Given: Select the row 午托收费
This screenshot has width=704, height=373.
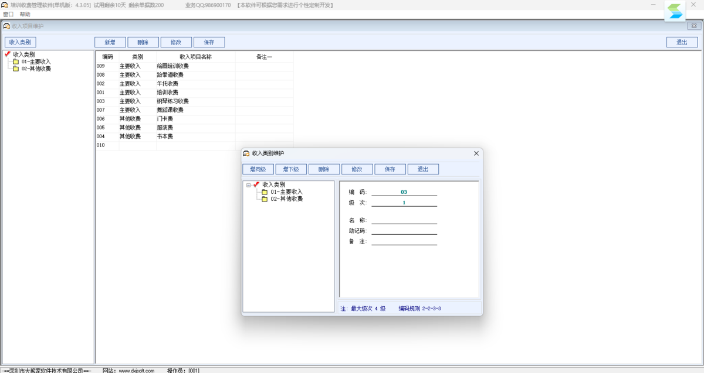Looking at the screenshot, I should click(x=195, y=84).
